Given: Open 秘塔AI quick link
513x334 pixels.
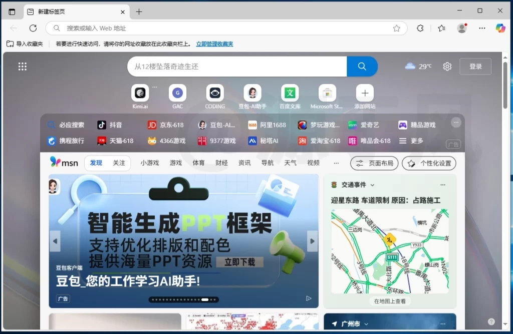Looking at the screenshot, I should [263, 140].
